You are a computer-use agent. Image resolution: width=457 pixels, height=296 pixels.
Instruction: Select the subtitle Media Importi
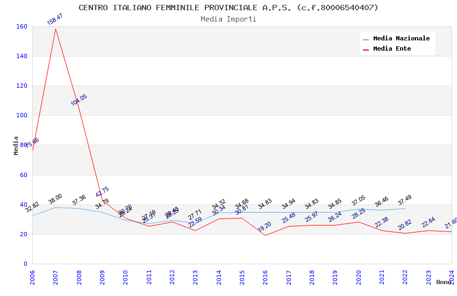tap(228, 19)
